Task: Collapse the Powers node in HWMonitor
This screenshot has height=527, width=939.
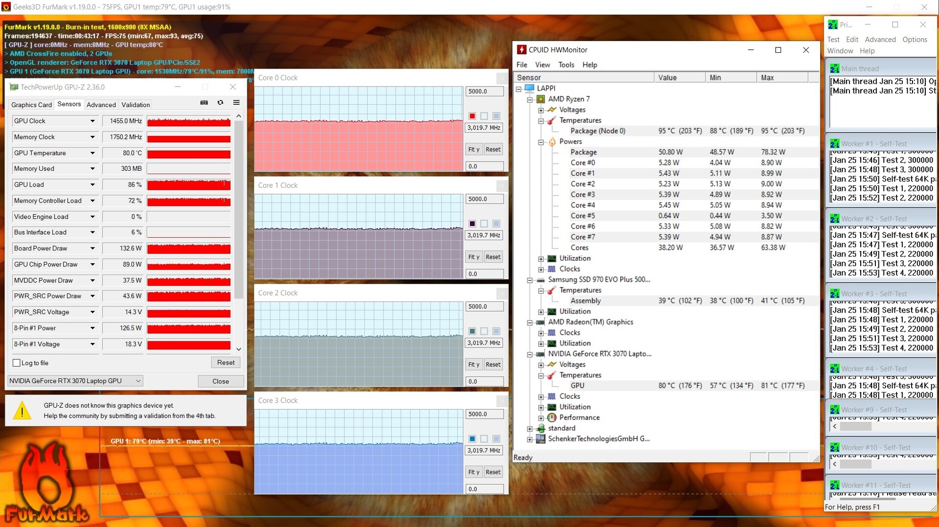Action: click(x=541, y=142)
